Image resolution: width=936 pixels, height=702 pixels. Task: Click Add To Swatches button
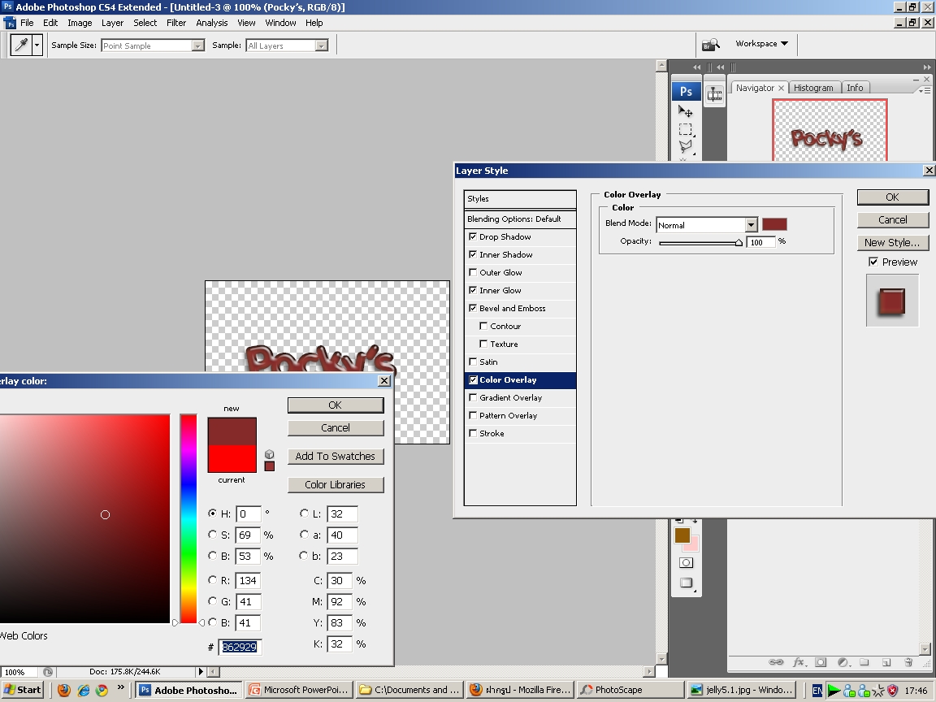[x=336, y=456]
